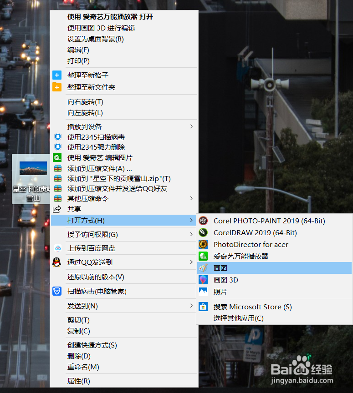Select 向右旋转(T)
Image resolution: width=353 pixels, height=393 pixels.
[x=85, y=102]
